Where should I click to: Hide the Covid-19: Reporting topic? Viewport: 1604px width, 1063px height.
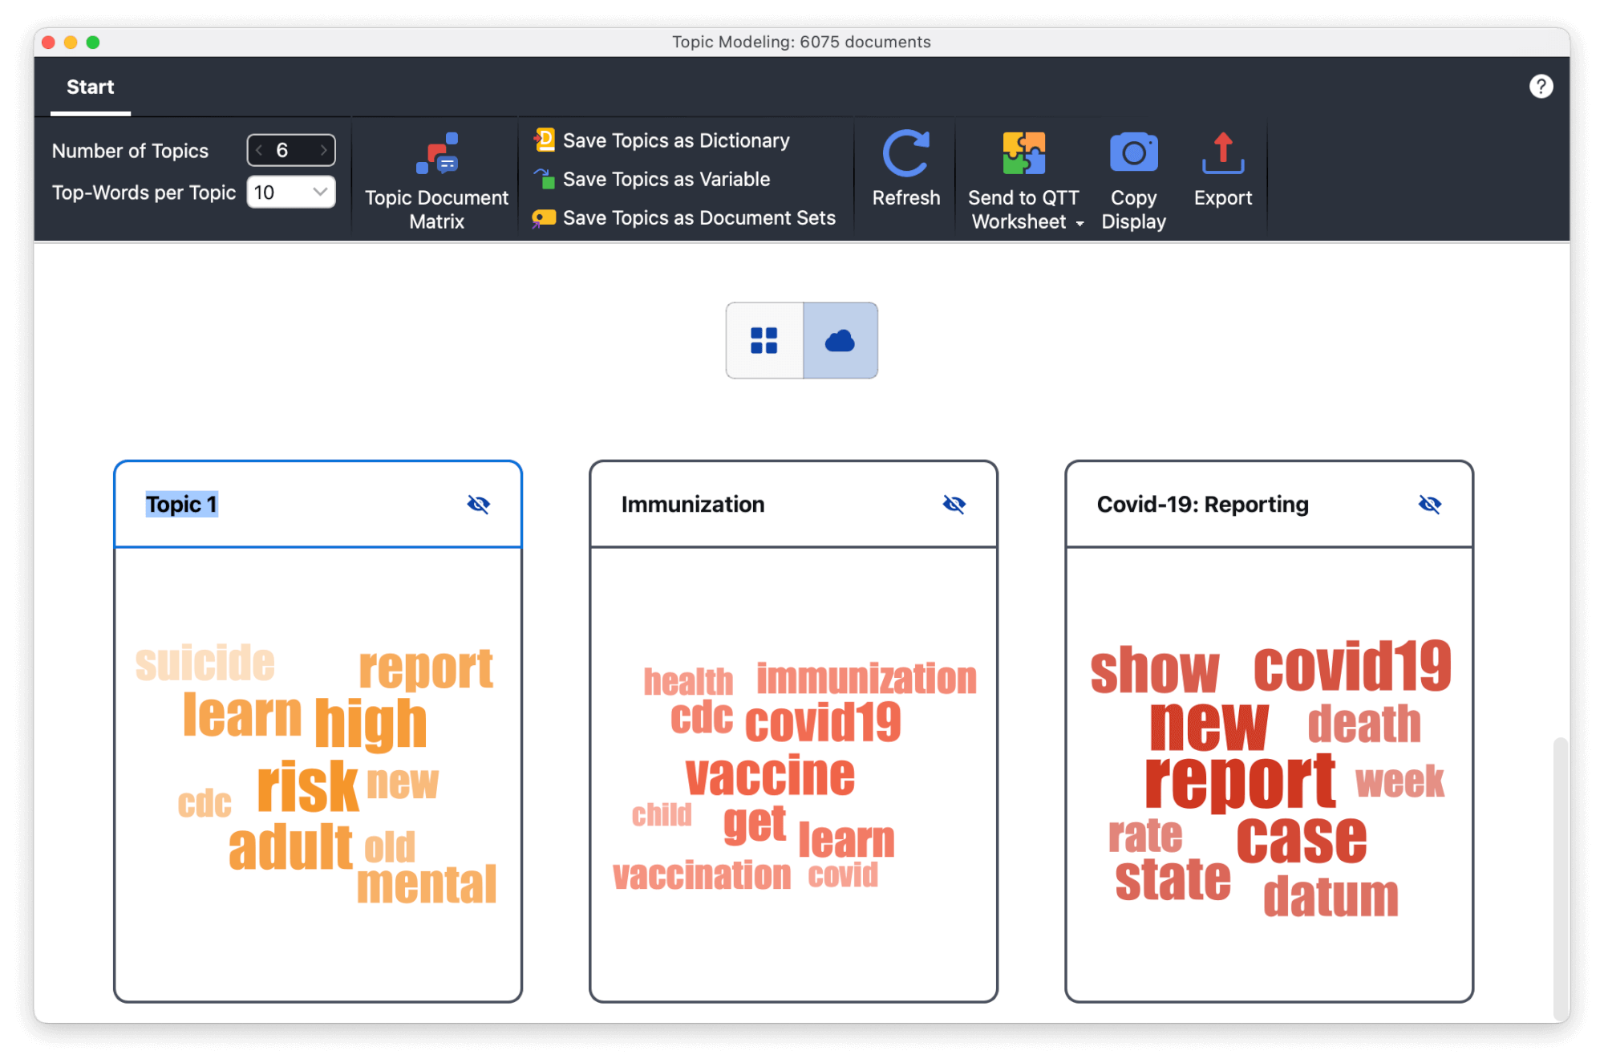[1429, 504]
